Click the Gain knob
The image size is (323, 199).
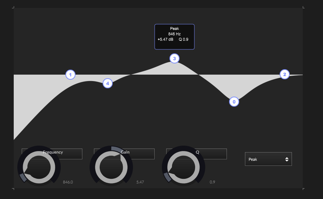pyautogui.click(x=111, y=167)
